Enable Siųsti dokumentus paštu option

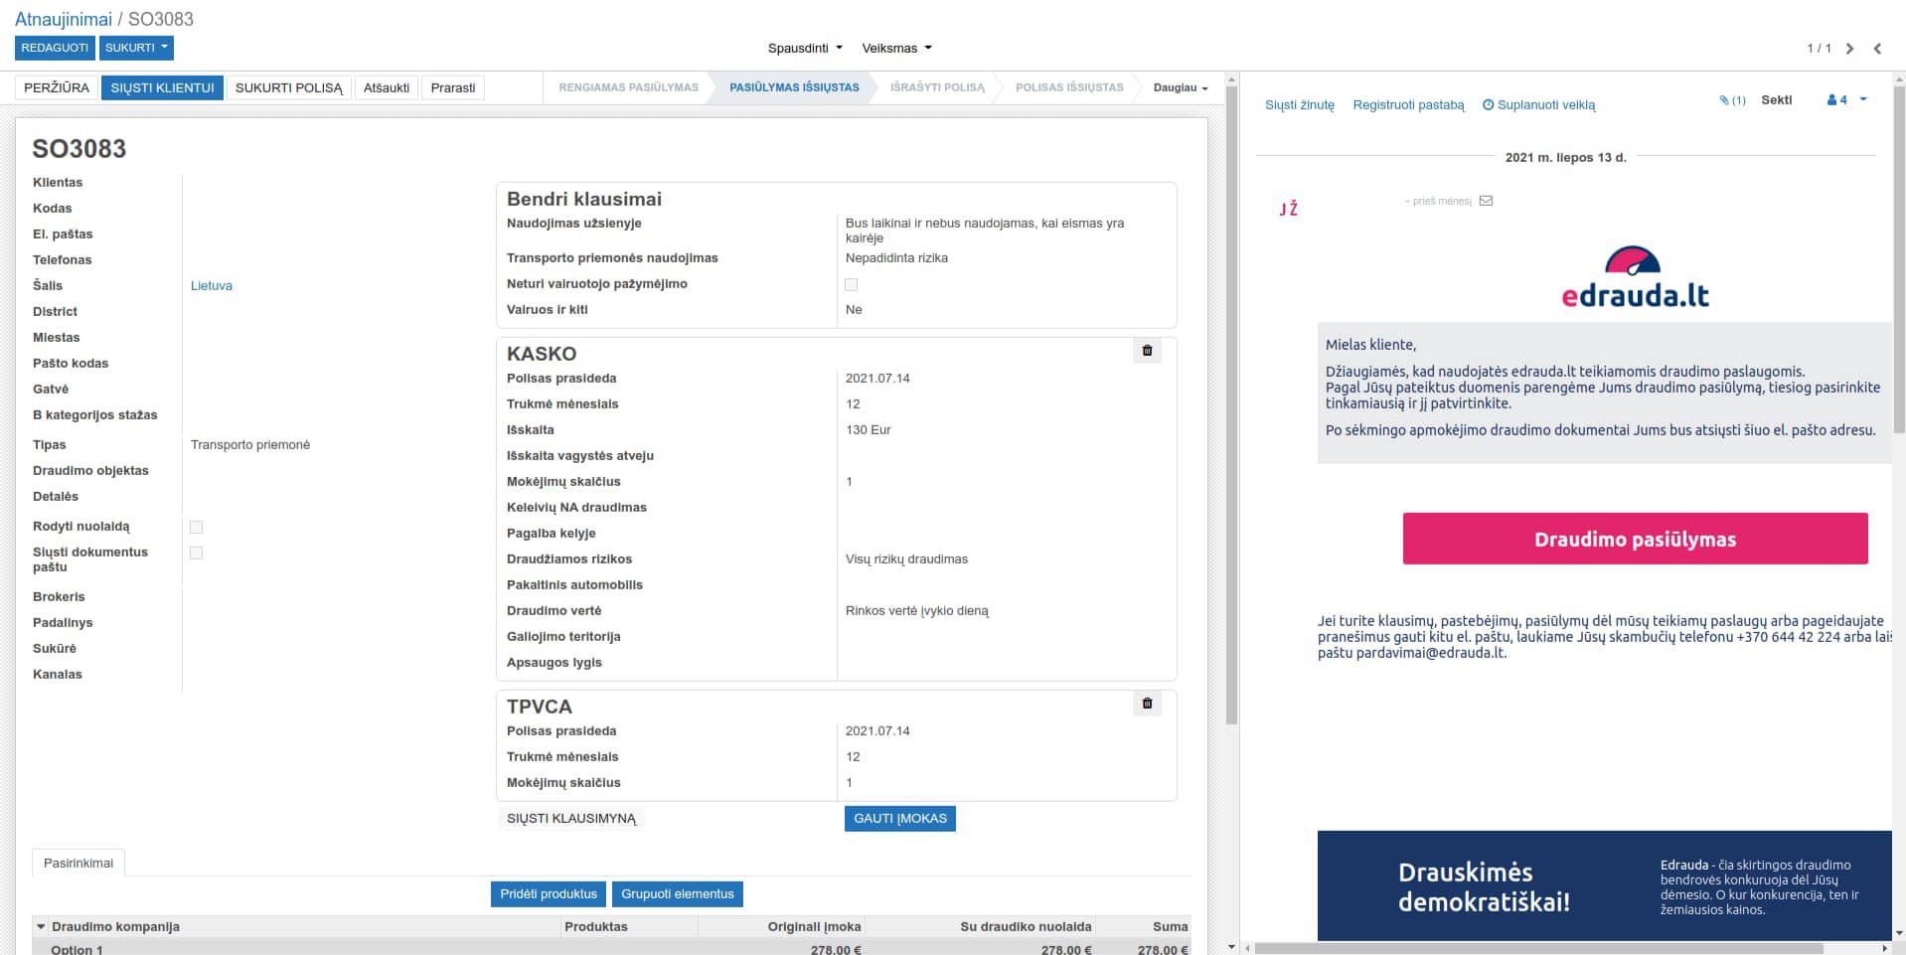(x=196, y=553)
